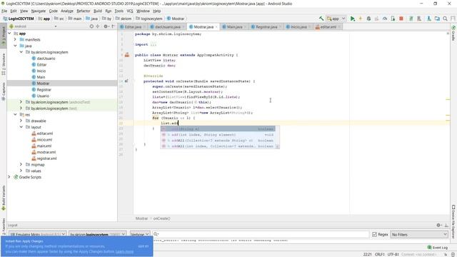Open mostrar.xml layout file

(x=46, y=152)
